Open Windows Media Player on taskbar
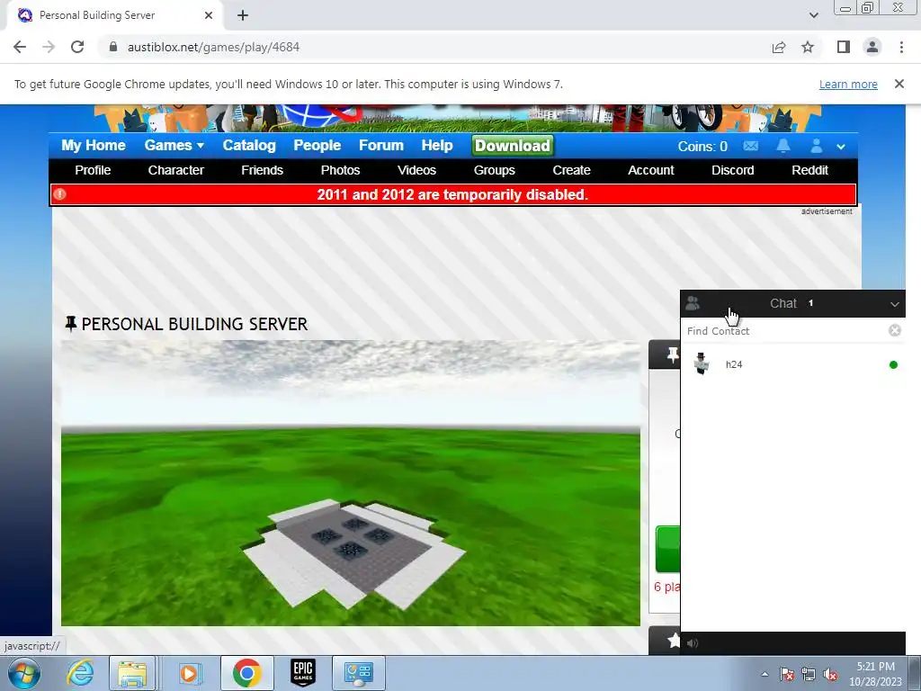The height and width of the screenshot is (691, 921). click(189, 673)
